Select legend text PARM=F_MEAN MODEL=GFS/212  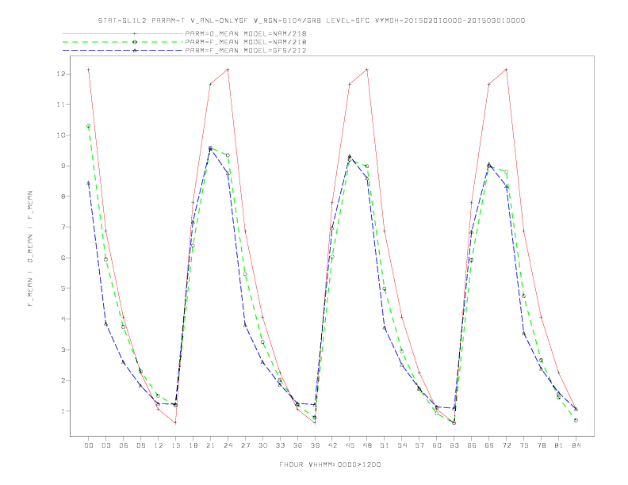[x=246, y=51]
